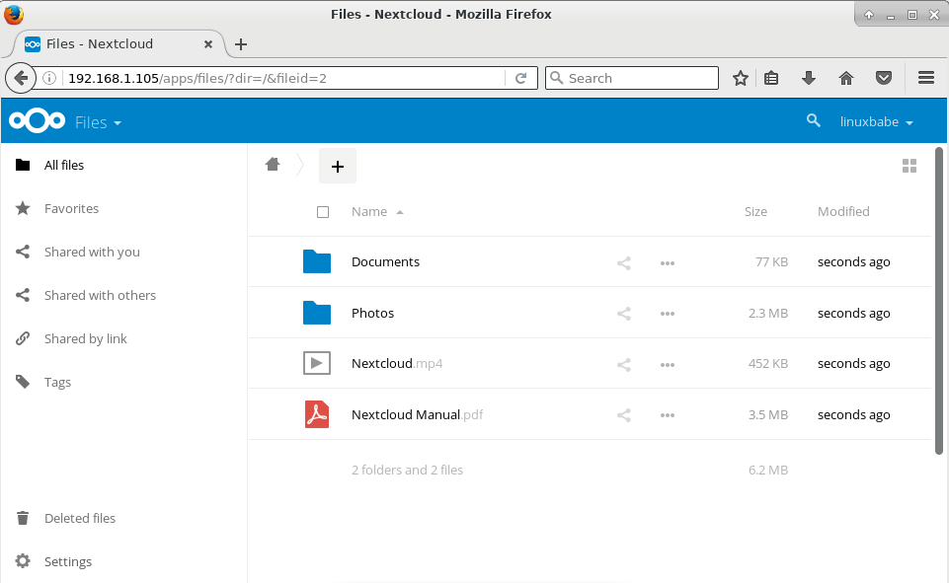Open Deleted files section

coord(79,518)
